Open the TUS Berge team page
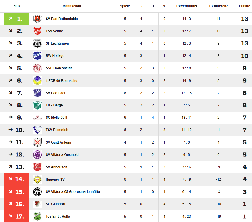Screen dimensions: 252x222 click(x=54, y=105)
